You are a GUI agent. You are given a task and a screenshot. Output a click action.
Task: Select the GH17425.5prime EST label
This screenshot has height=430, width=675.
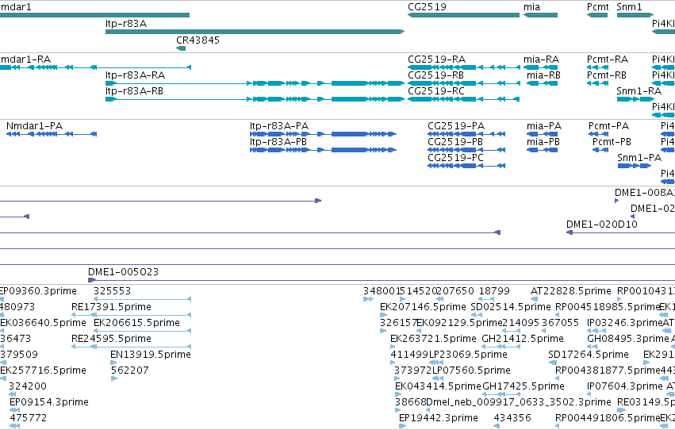tap(524, 386)
